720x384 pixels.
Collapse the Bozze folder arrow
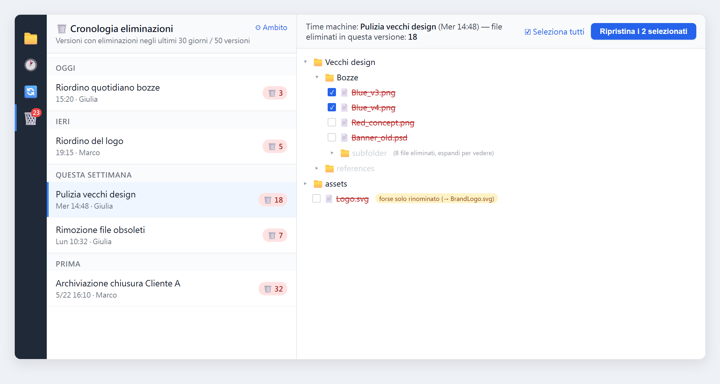[x=317, y=77]
